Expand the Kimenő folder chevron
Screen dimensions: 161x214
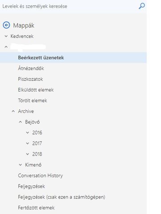(21, 165)
